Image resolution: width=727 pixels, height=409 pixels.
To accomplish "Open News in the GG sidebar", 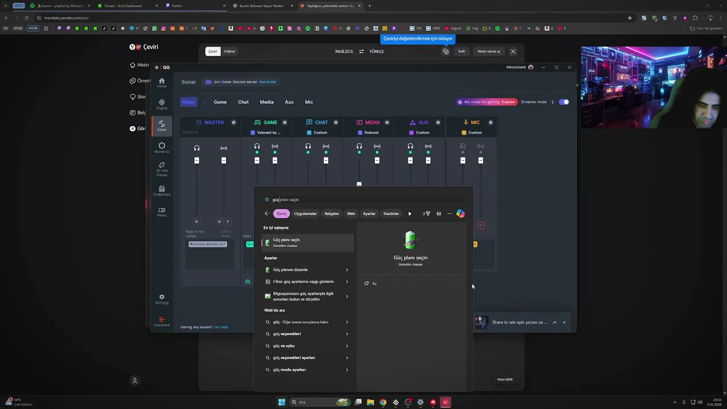I will 162,212.
